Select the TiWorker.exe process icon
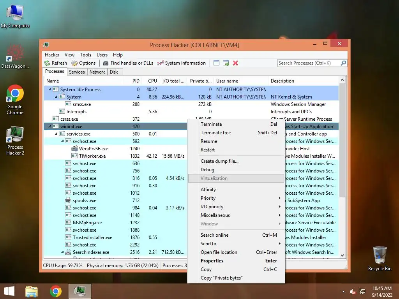Screen dimensions: 399x299 (74, 156)
